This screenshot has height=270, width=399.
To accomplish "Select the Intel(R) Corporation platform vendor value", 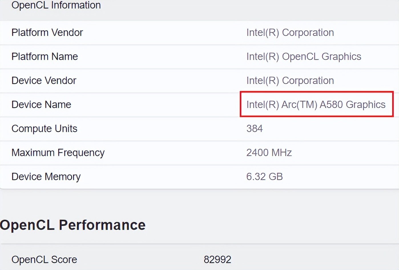I will 290,33.
